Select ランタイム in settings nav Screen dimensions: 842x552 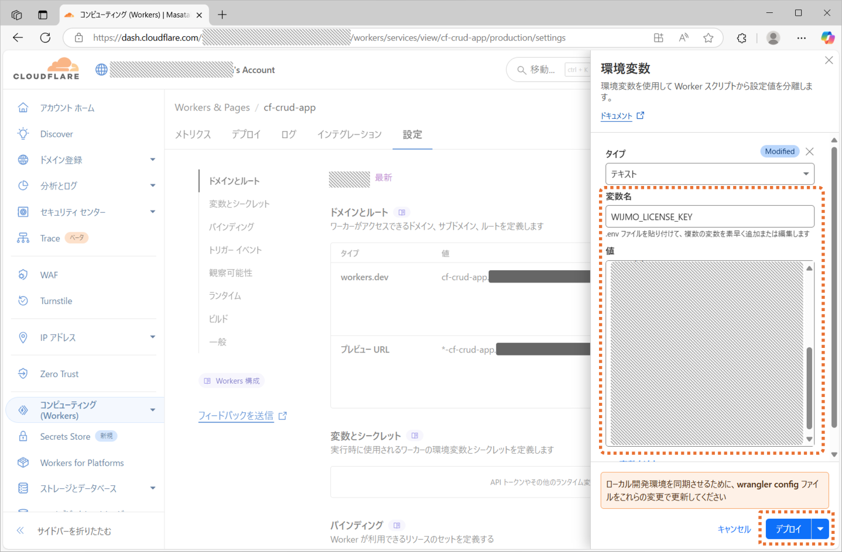(x=225, y=296)
